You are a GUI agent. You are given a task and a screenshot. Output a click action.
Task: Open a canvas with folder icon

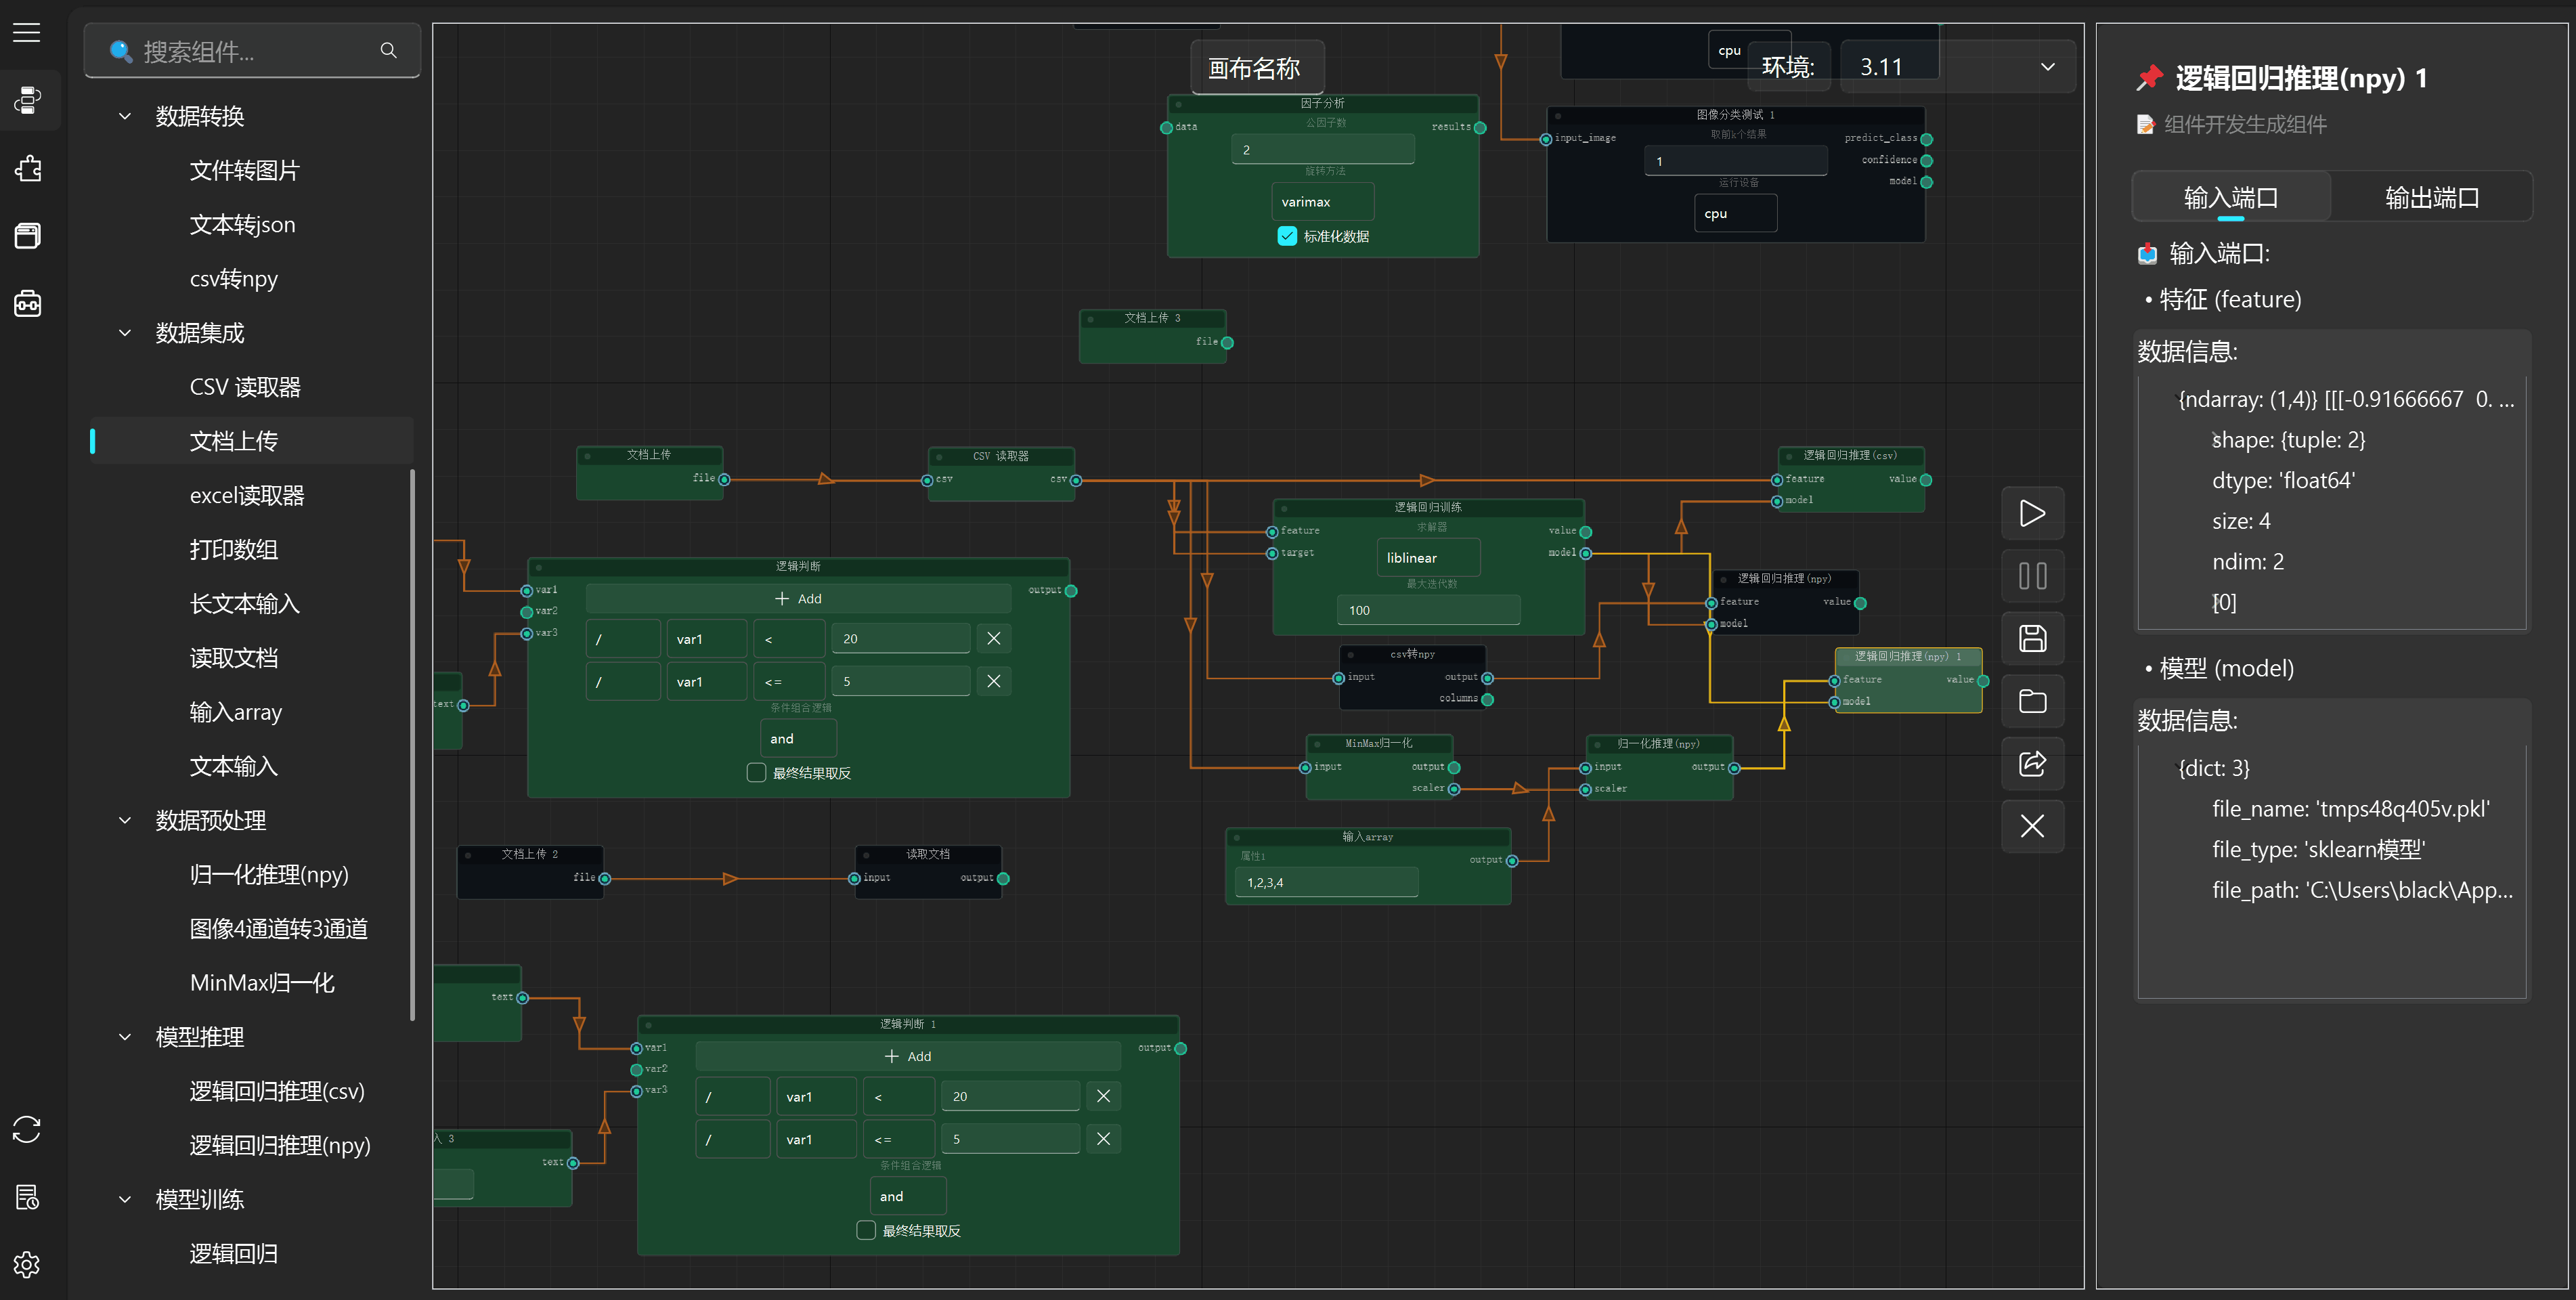click(2032, 701)
